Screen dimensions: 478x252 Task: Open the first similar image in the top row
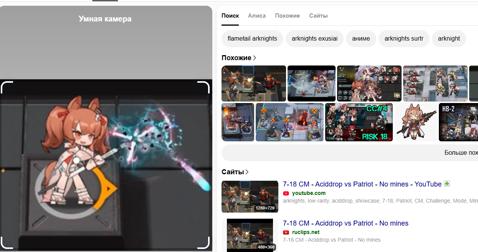pyautogui.click(x=254, y=83)
